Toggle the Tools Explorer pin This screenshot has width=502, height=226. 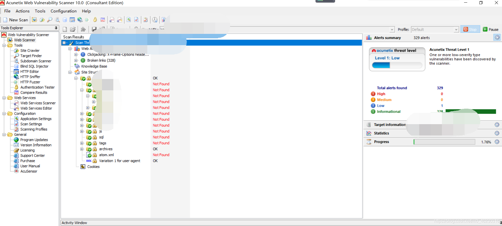pos(56,28)
